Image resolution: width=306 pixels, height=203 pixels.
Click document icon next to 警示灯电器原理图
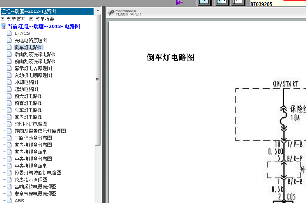click(9, 68)
